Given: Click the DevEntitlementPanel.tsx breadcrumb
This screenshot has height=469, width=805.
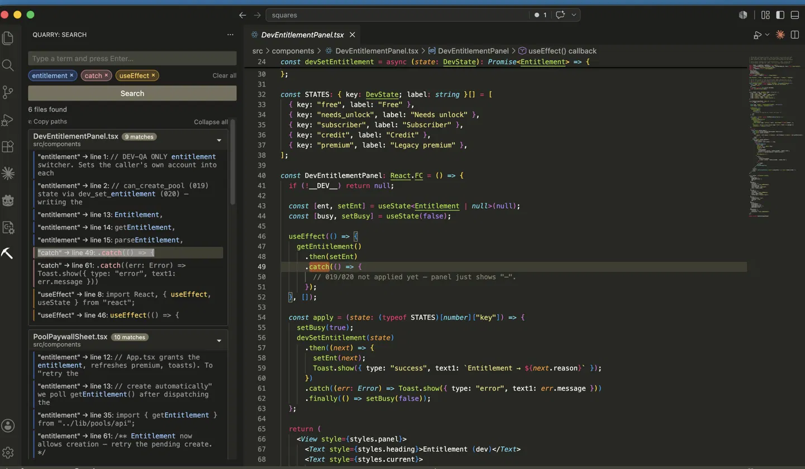Looking at the screenshot, I should (x=377, y=51).
